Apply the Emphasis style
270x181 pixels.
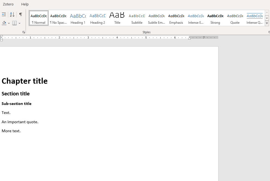tap(176, 18)
